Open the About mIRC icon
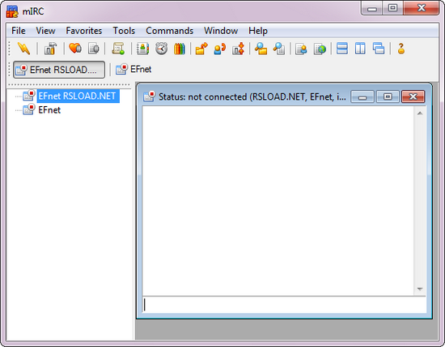Viewport: 445px width, 347px height. (x=401, y=49)
